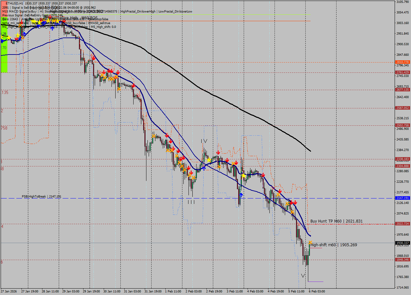Click the hollow red arrow near the 2022 level
Viewport: 411px width, 295px height.
(299, 224)
